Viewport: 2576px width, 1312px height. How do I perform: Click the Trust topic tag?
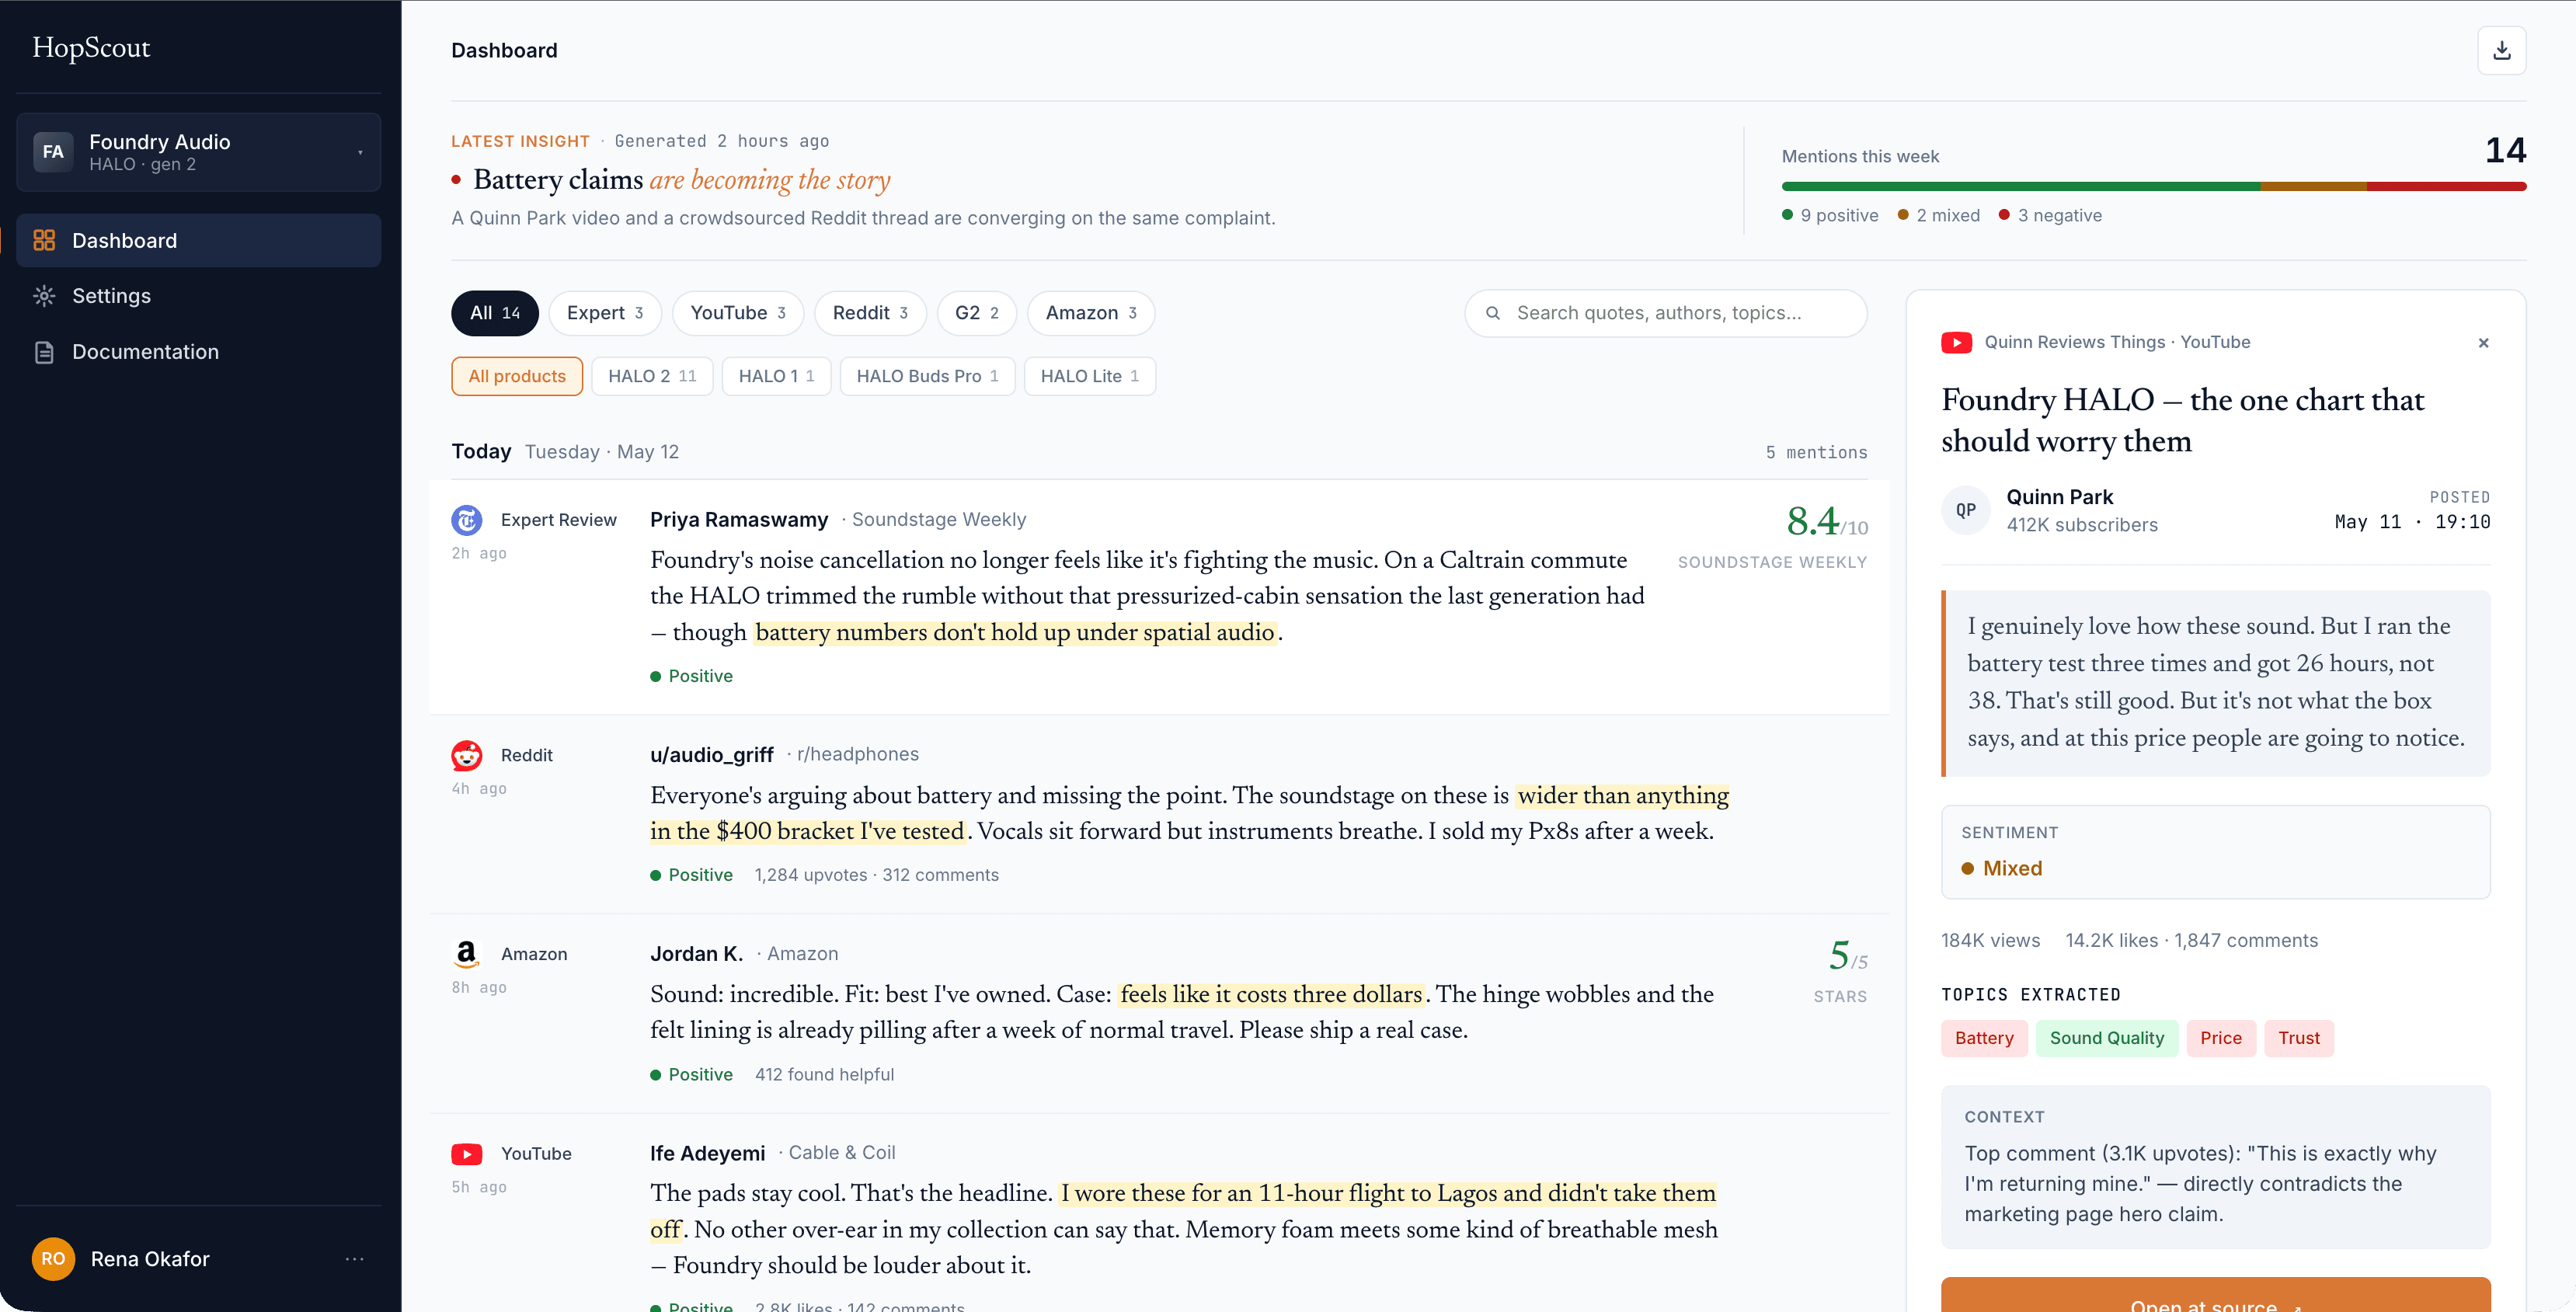(x=2298, y=1038)
